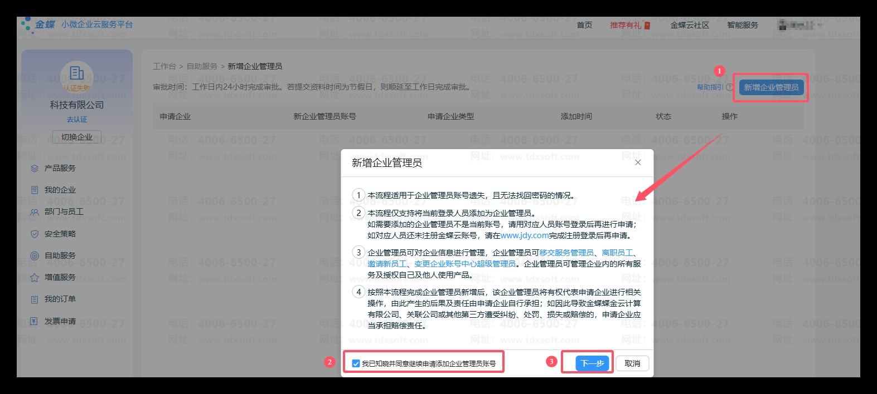Click the 部门与员工 people icon

click(x=35, y=212)
